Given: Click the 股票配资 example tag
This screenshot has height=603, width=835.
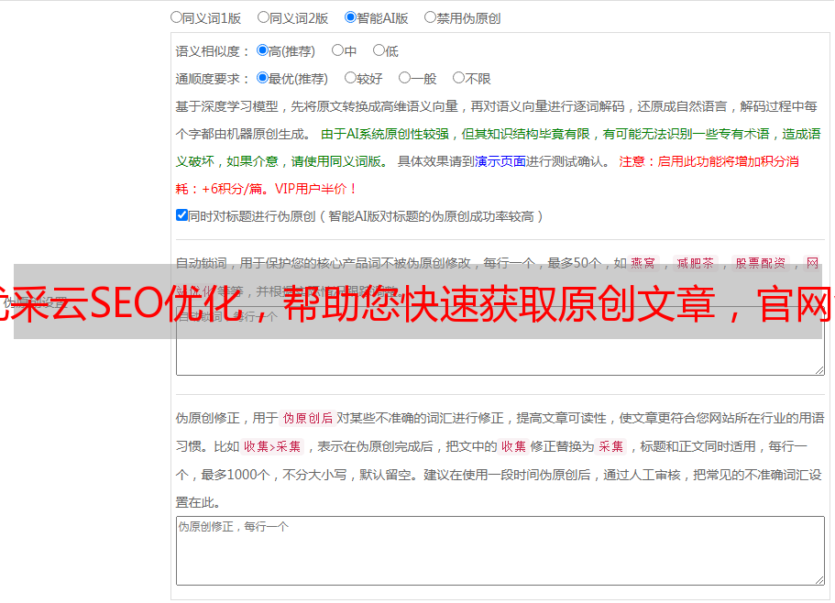Looking at the screenshot, I should pyautogui.click(x=761, y=263).
